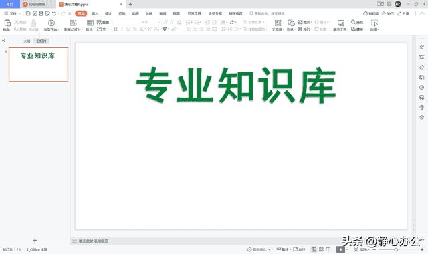428x254 pixels.
Task: Click the Redo arrow icon
Action: pos(63,13)
